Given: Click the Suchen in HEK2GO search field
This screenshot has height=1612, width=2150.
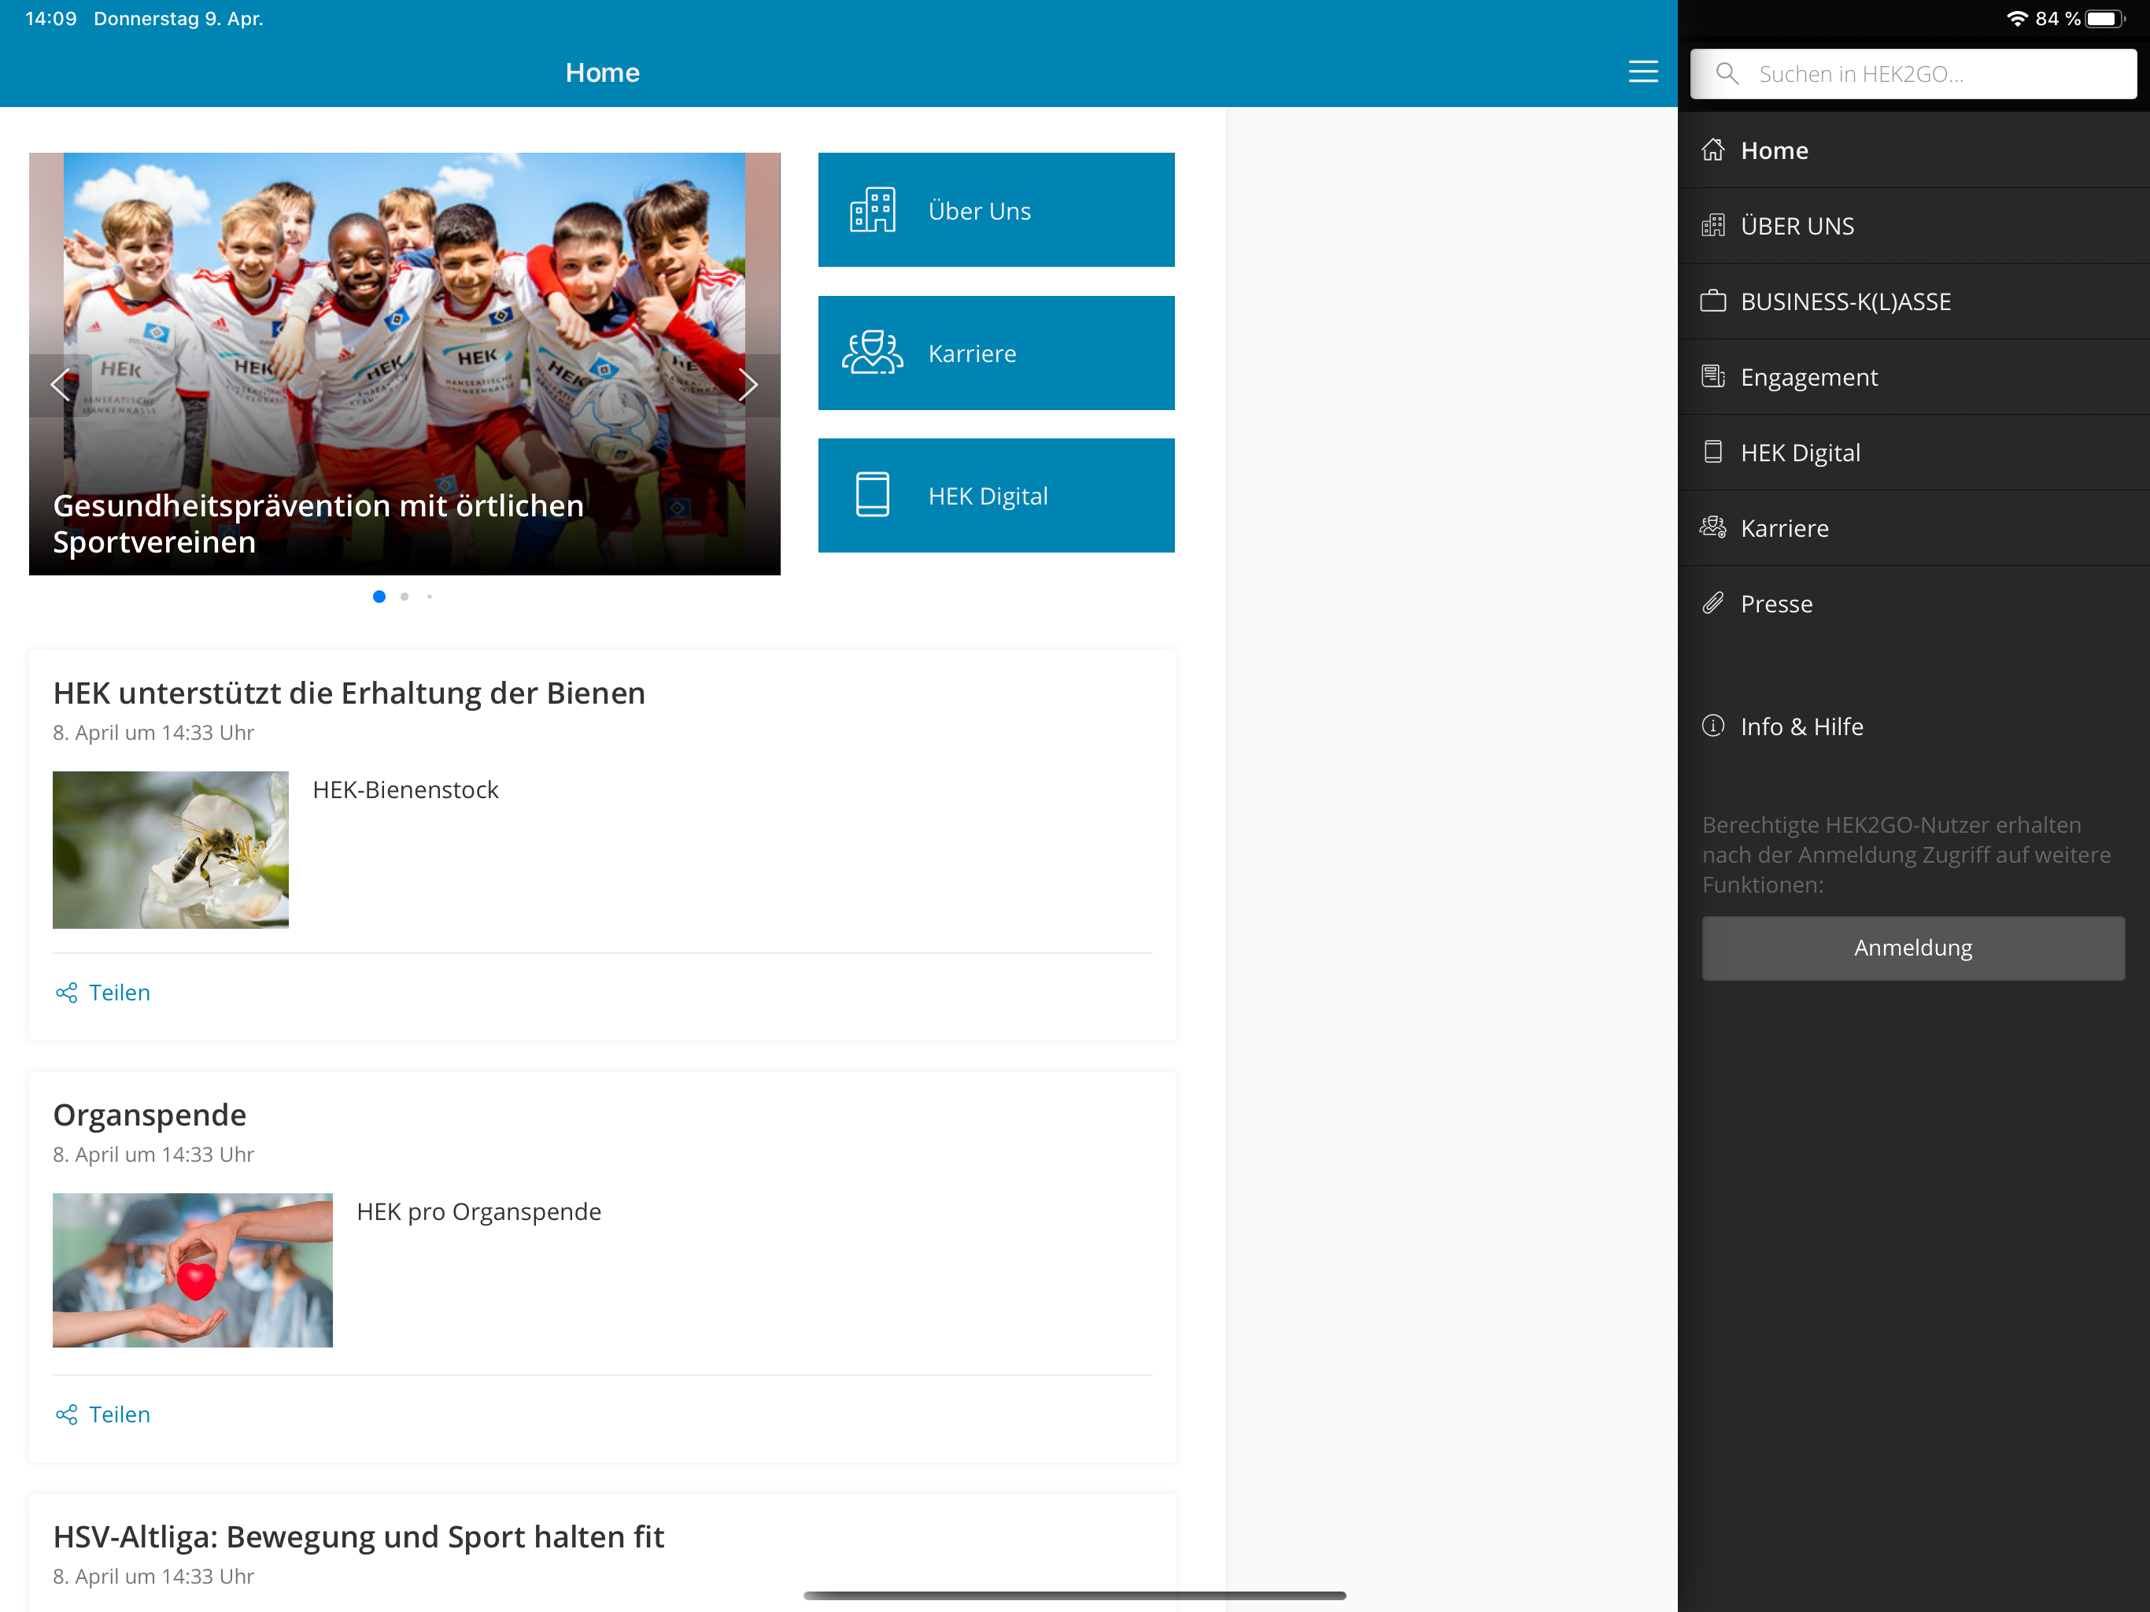Looking at the screenshot, I should (x=1913, y=74).
